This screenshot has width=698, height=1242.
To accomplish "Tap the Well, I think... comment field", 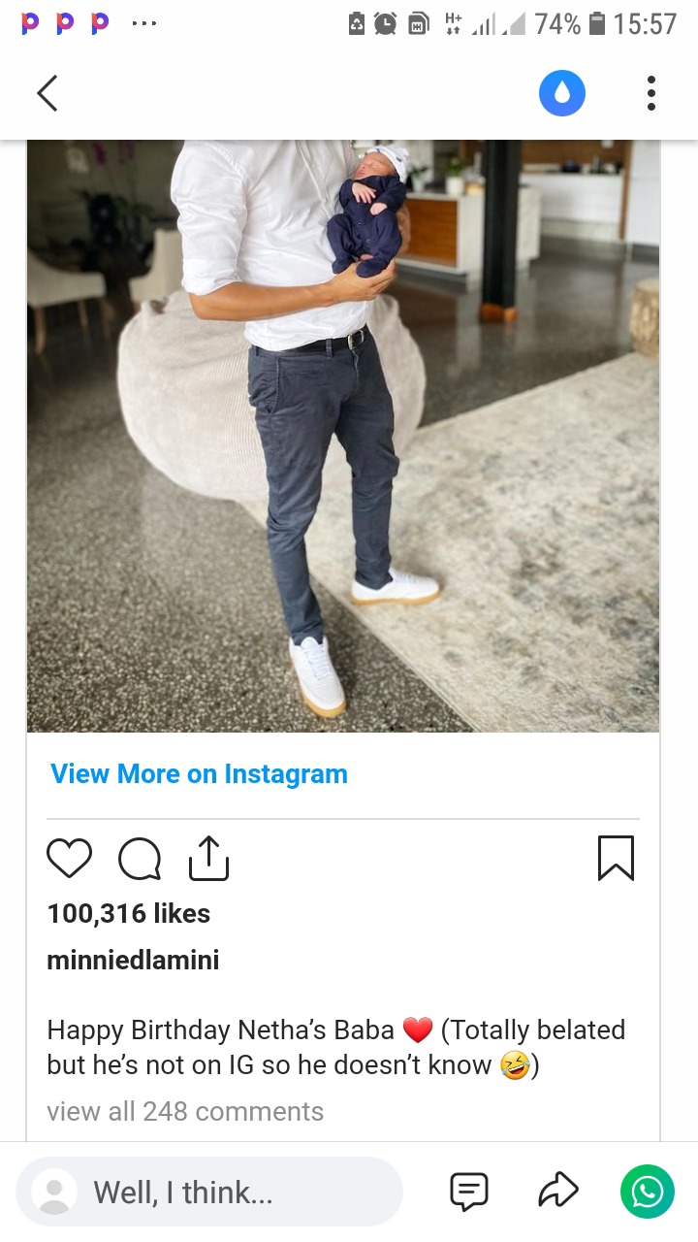I will point(209,1192).
